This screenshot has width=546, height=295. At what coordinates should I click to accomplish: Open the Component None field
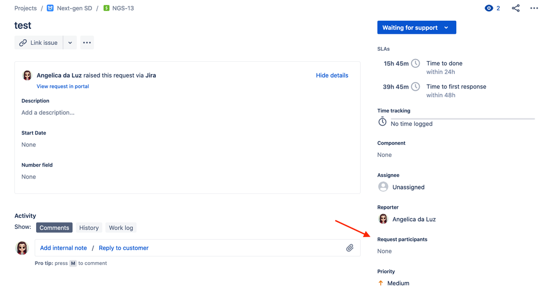click(384, 155)
